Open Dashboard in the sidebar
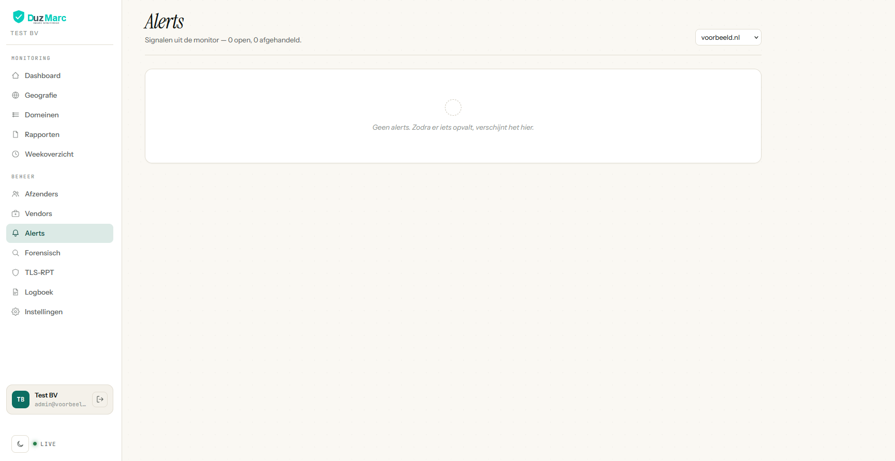The width and height of the screenshot is (895, 461). pyautogui.click(x=59, y=75)
